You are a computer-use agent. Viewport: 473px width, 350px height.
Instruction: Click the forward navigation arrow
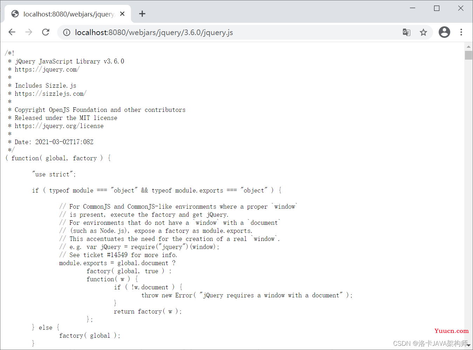click(x=29, y=32)
